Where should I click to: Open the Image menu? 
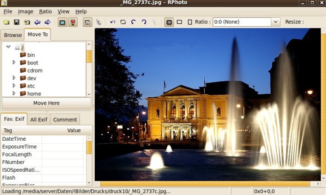25,11
